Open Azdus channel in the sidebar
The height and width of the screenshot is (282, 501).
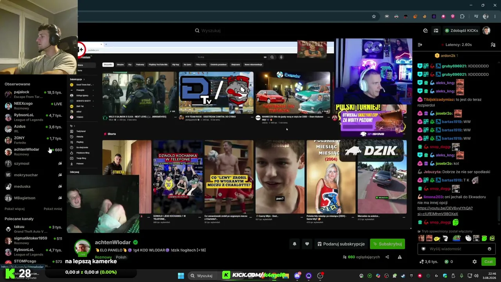coord(33,128)
